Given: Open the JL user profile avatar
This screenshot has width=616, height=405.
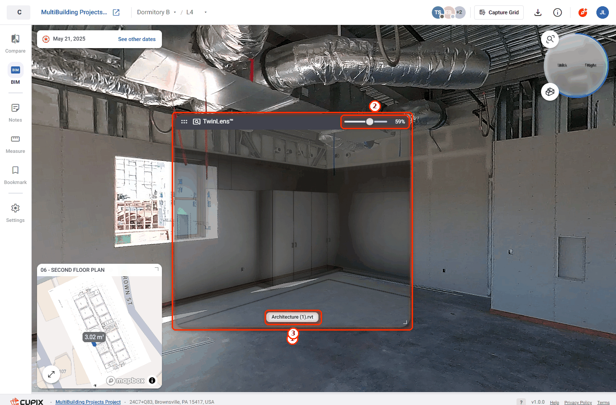Looking at the screenshot, I should 603,12.
